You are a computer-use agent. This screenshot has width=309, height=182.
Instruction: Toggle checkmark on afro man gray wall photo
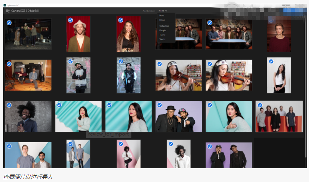point(9,105)
